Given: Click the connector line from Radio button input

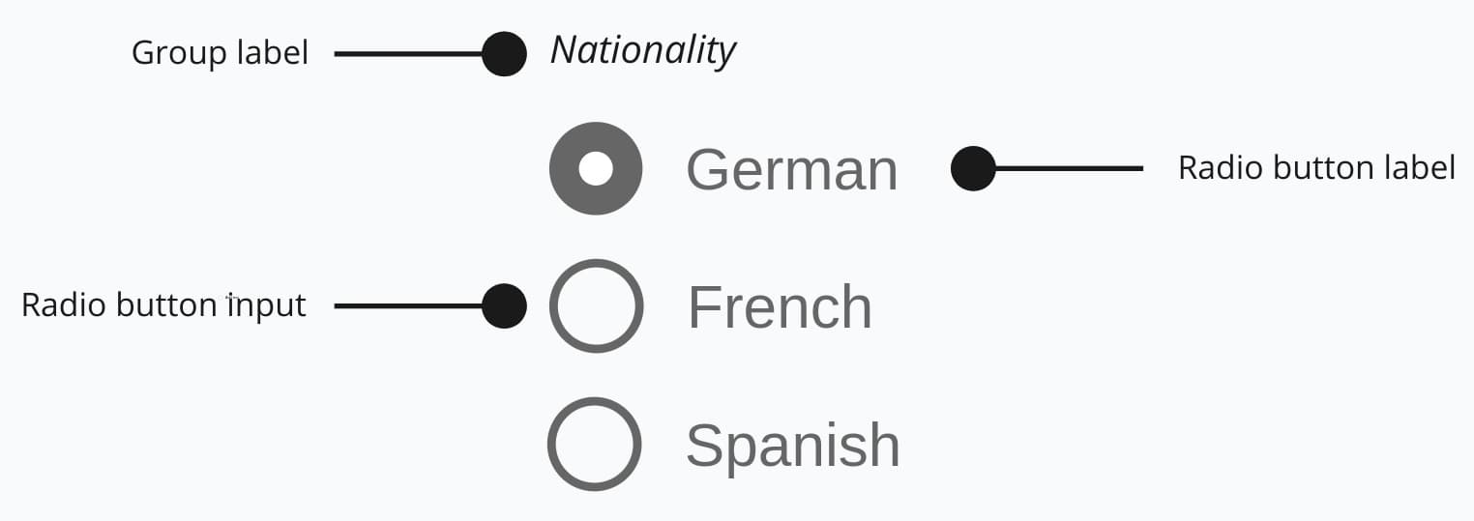Looking at the screenshot, I should click(x=406, y=306).
